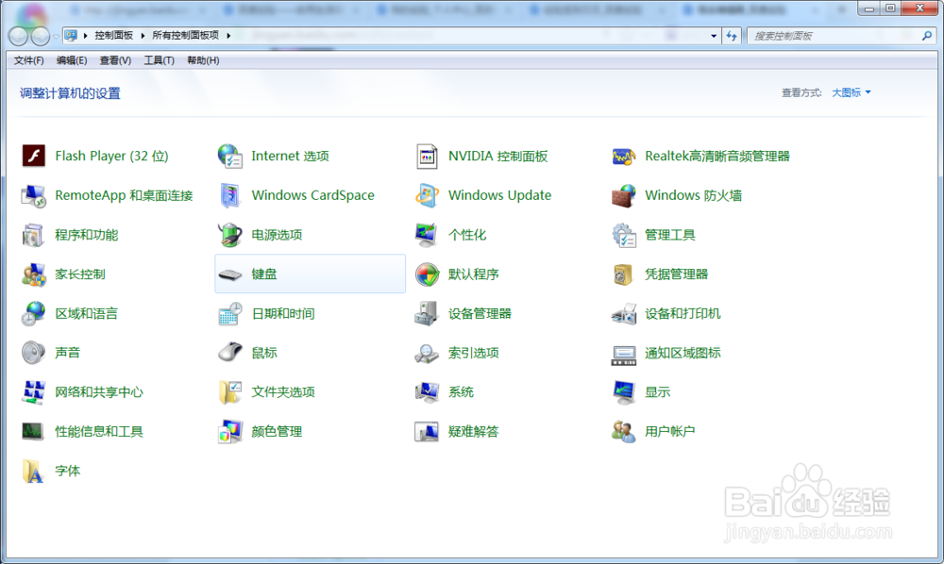Click the Forward navigation button
Screen dimensions: 944x564
point(41,36)
